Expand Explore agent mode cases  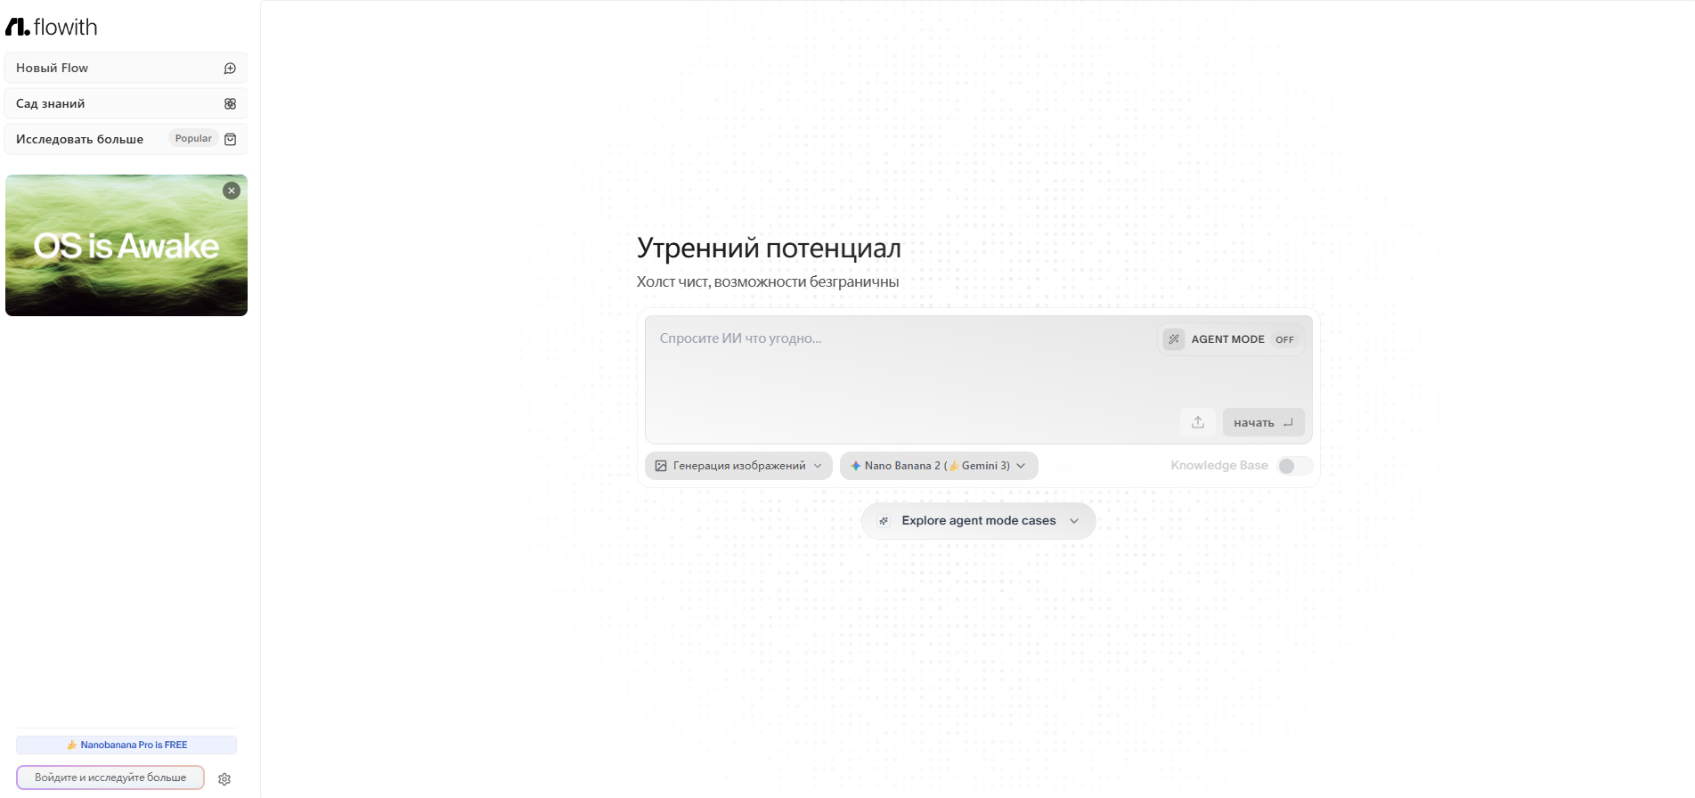[x=978, y=521]
